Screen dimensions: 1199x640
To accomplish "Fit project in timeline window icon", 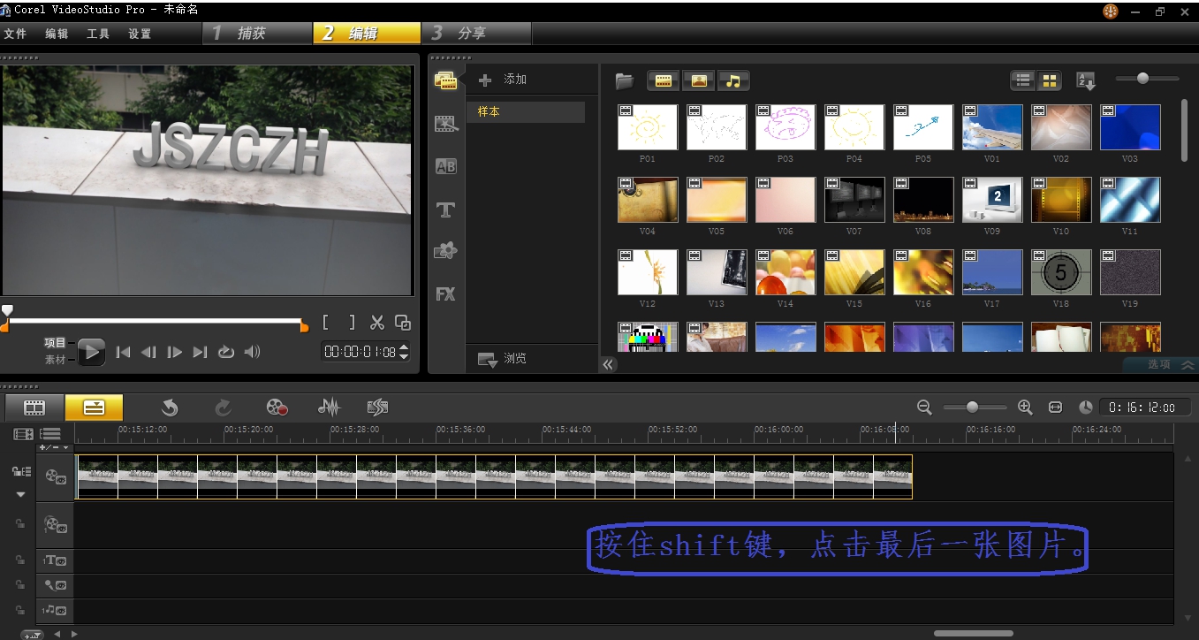I will point(1055,408).
